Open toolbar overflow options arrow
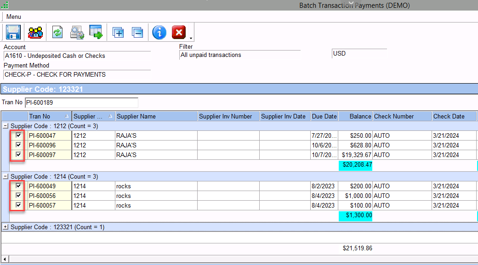The image size is (478, 265). (x=191, y=39)
